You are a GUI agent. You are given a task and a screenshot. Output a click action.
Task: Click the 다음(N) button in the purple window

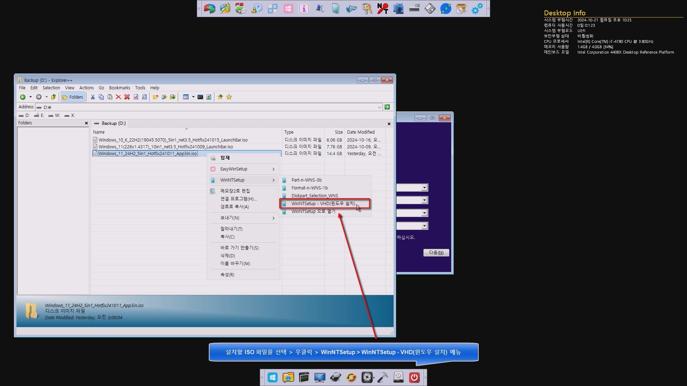click(x=436, y=253)
